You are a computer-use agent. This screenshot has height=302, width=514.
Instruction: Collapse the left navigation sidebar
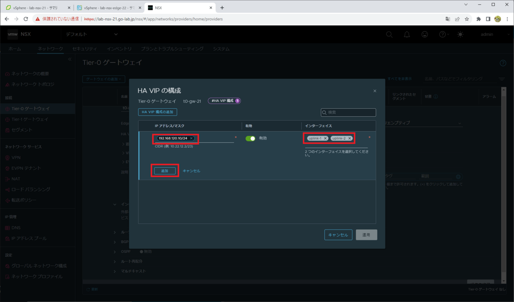pos(70,59)
